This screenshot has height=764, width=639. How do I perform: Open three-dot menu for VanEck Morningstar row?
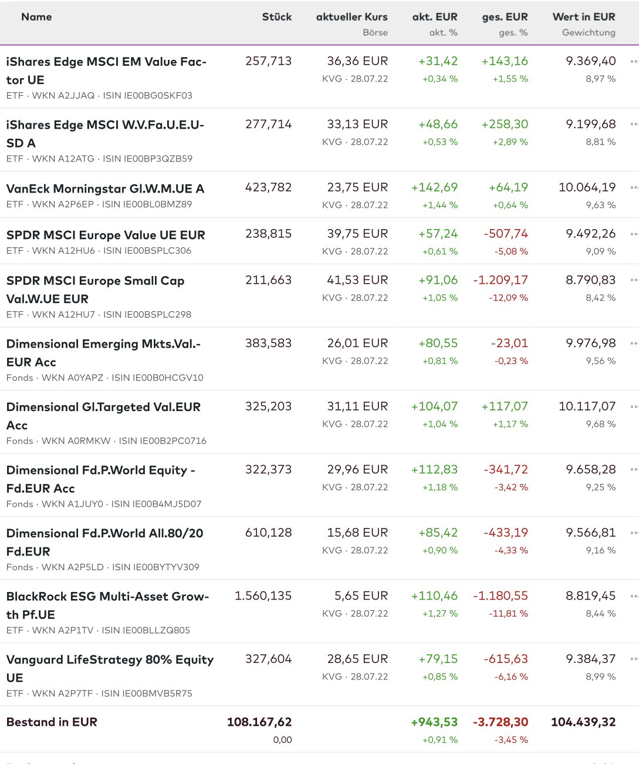(x=634, y=187)
